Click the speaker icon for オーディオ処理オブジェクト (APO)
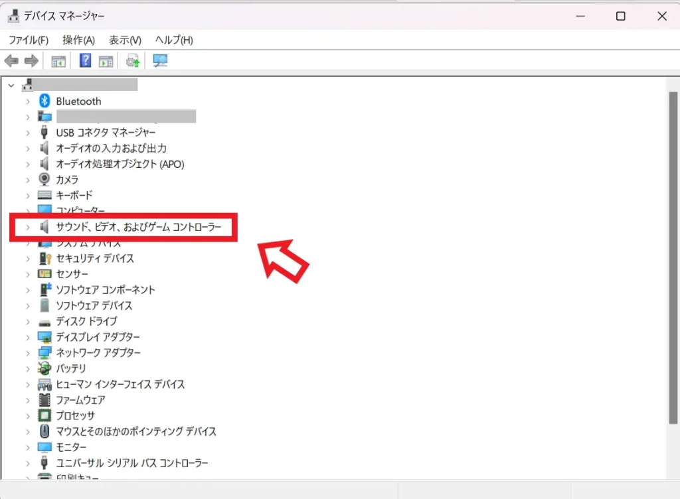680x499 pixels. tap(44, 164)
